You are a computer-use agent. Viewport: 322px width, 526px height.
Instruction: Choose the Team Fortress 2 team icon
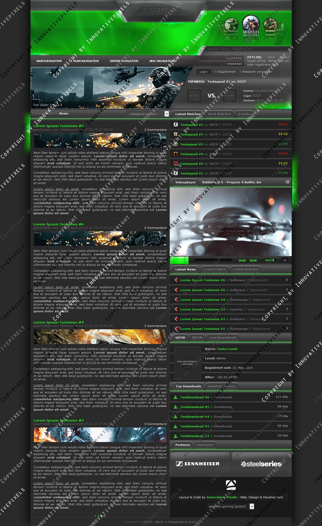pos(270,25)
